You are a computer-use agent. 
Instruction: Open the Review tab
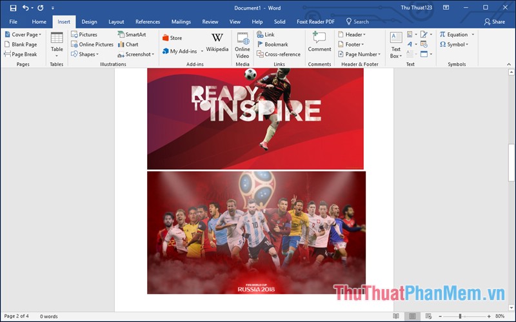click(210, 22)
